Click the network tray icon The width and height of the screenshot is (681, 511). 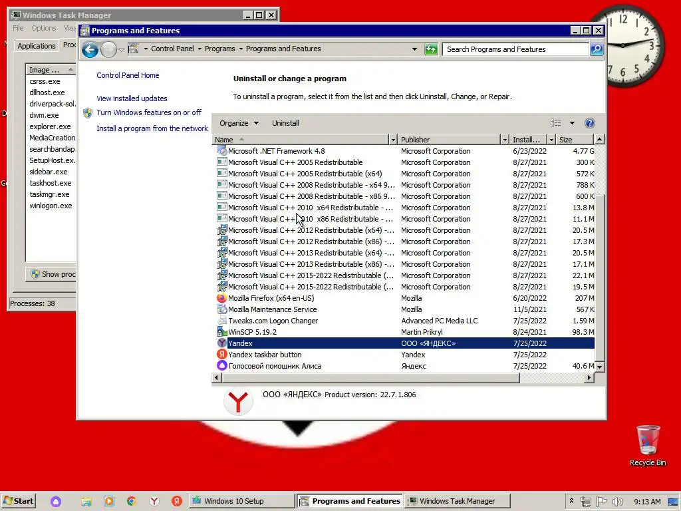pos(585,502)
